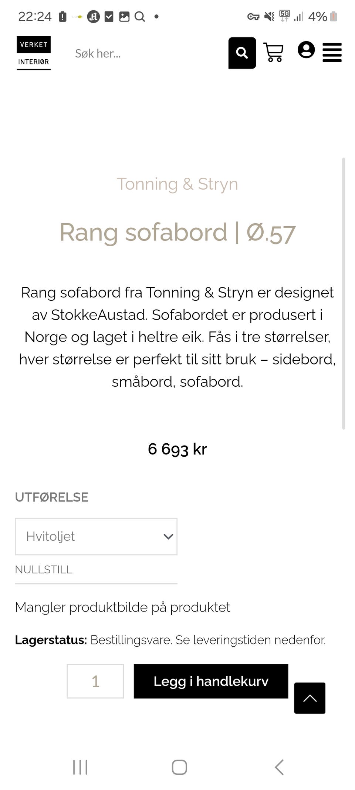Tap the 6 693 kr price

tap(177, 449)
